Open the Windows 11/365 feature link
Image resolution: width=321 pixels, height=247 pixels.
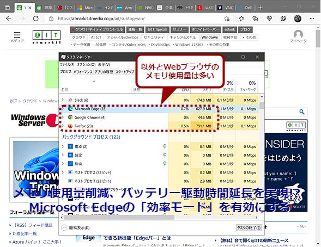[189, 44]
